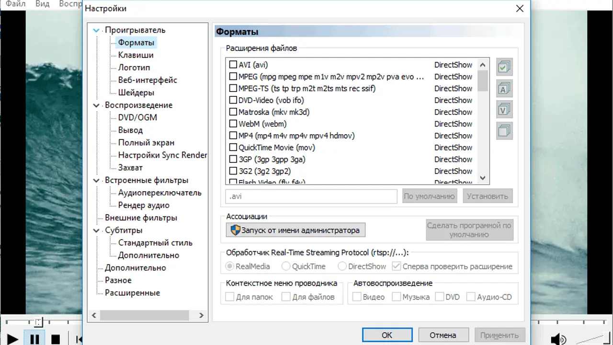Screen dimensions: 613x345
Task: Select Клавиши in the settings tree
Action: click(136, 55)
